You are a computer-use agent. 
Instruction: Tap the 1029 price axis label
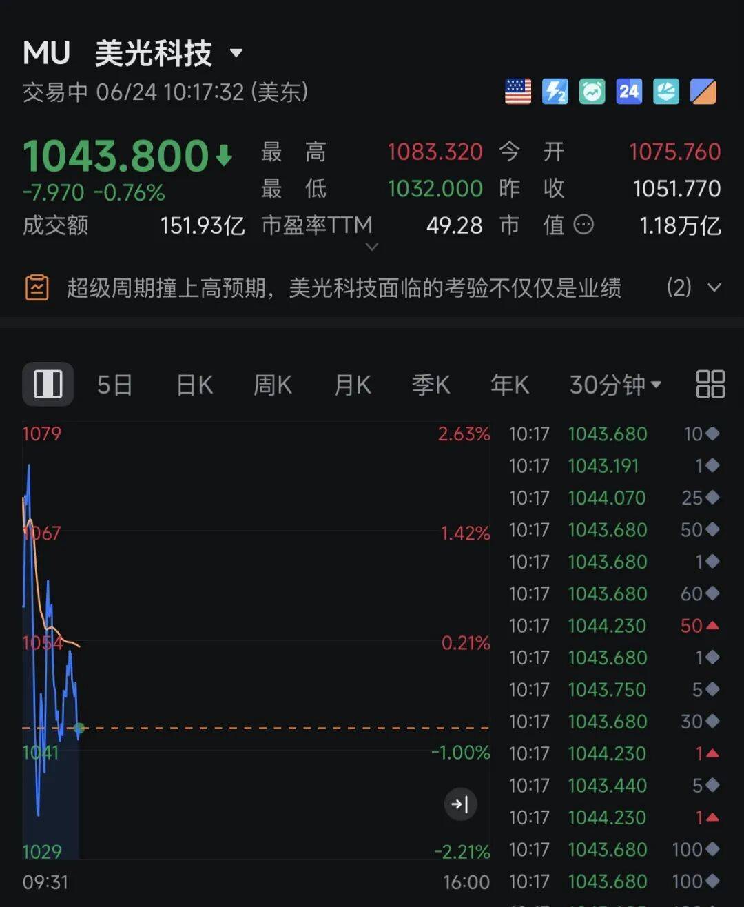pyautogui.click(x=42, y=852)
